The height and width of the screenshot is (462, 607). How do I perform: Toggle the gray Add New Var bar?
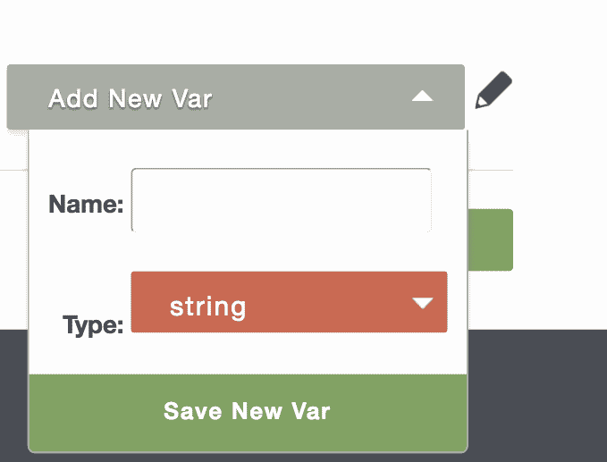point(235,97)
